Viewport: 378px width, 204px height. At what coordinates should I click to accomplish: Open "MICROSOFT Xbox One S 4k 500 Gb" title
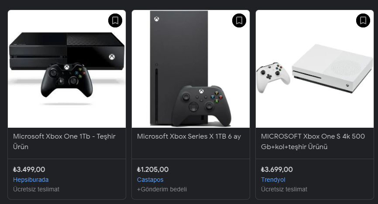coord(313,141)
